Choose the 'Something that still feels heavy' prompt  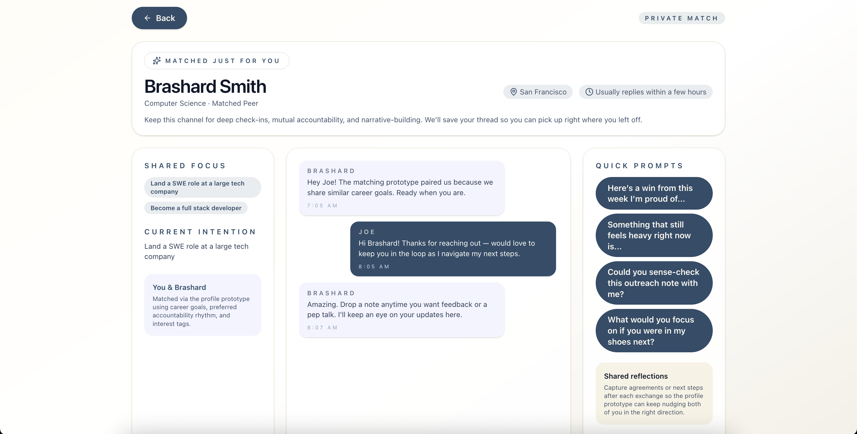tap(654, 235)
